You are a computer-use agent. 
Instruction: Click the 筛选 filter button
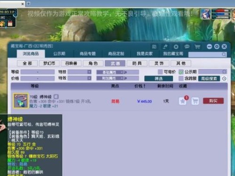point(159,78)
